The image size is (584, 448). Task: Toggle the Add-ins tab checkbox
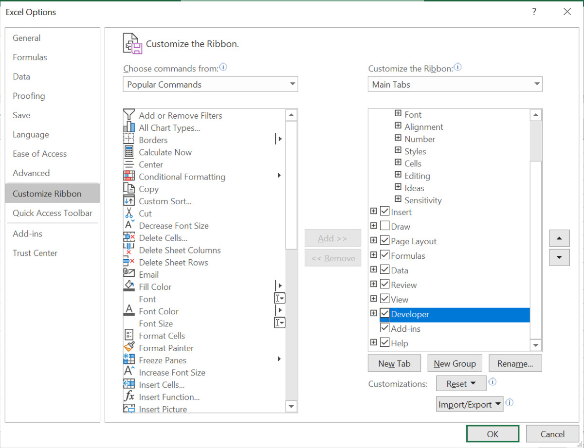[x=384, y=328]
